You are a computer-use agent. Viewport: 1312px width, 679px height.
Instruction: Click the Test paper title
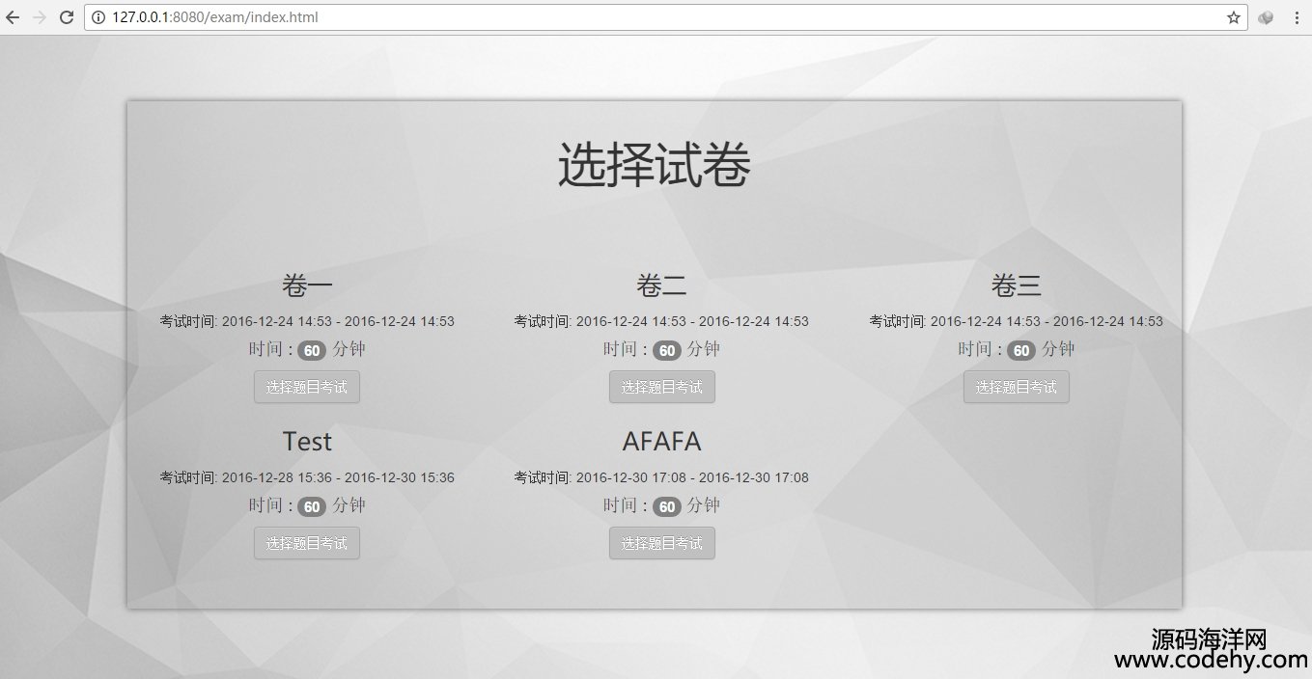307,442
